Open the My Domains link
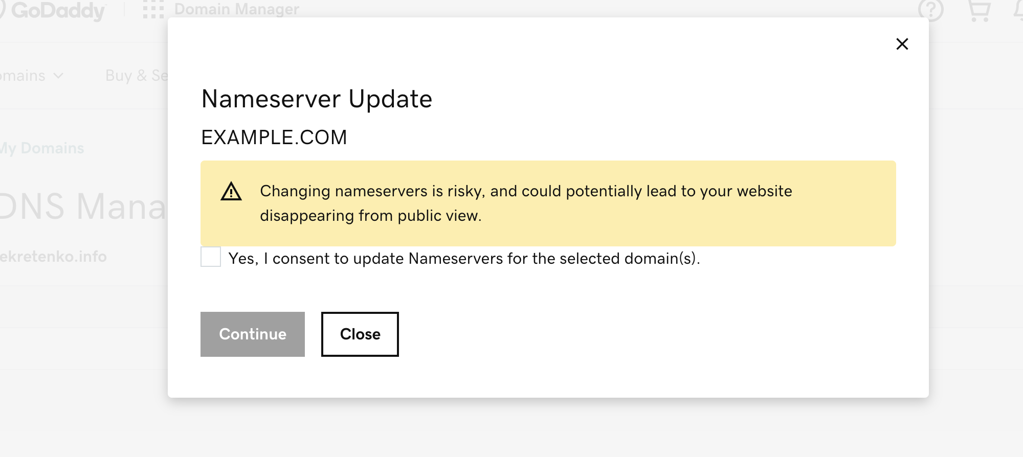The width and height of the screenshot is (1023, 457). click(41, 148)
